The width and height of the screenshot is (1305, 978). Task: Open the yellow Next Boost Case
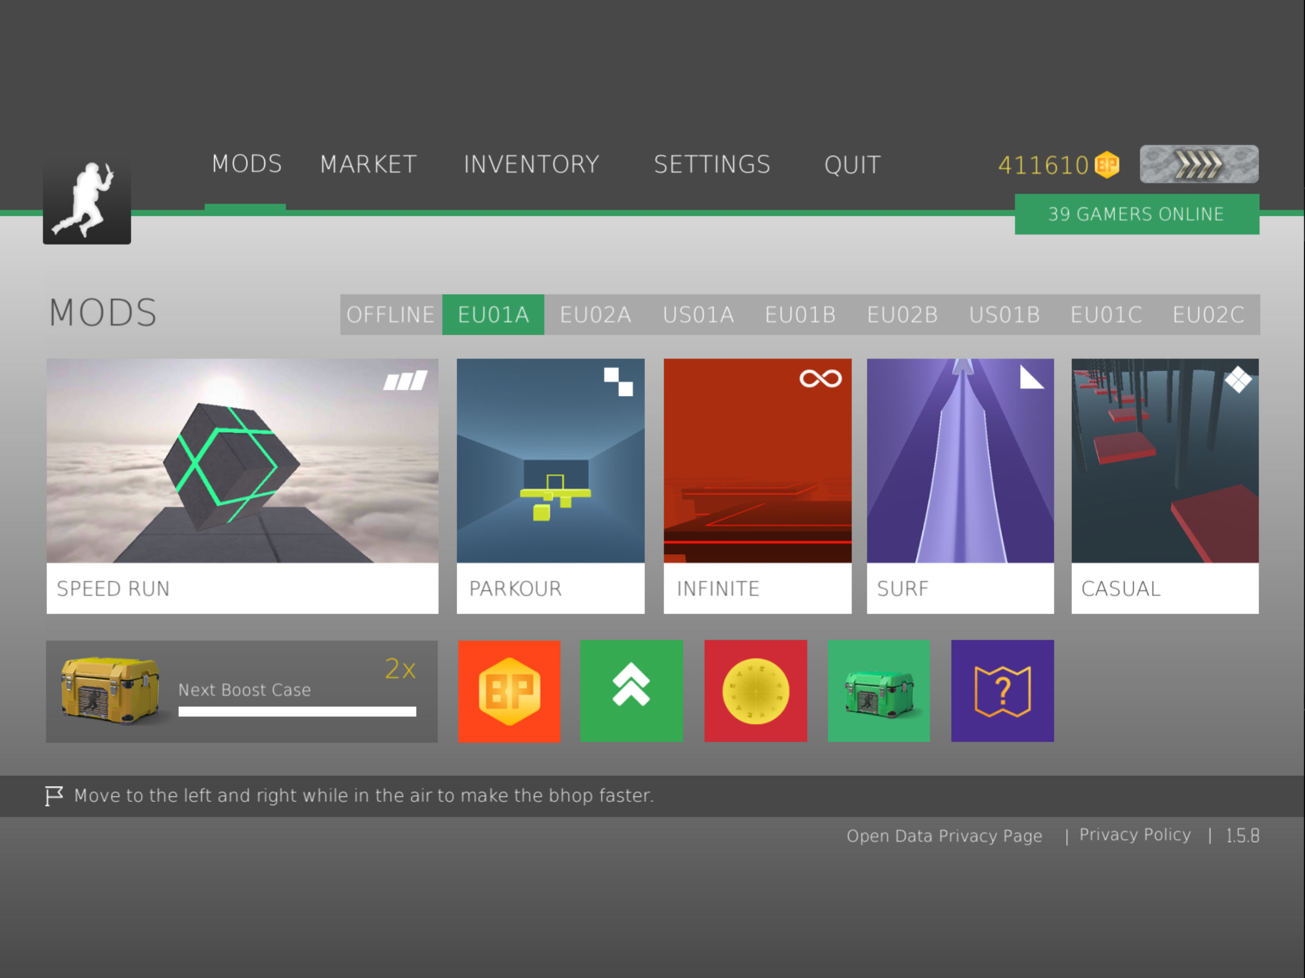tap(110, 690)
